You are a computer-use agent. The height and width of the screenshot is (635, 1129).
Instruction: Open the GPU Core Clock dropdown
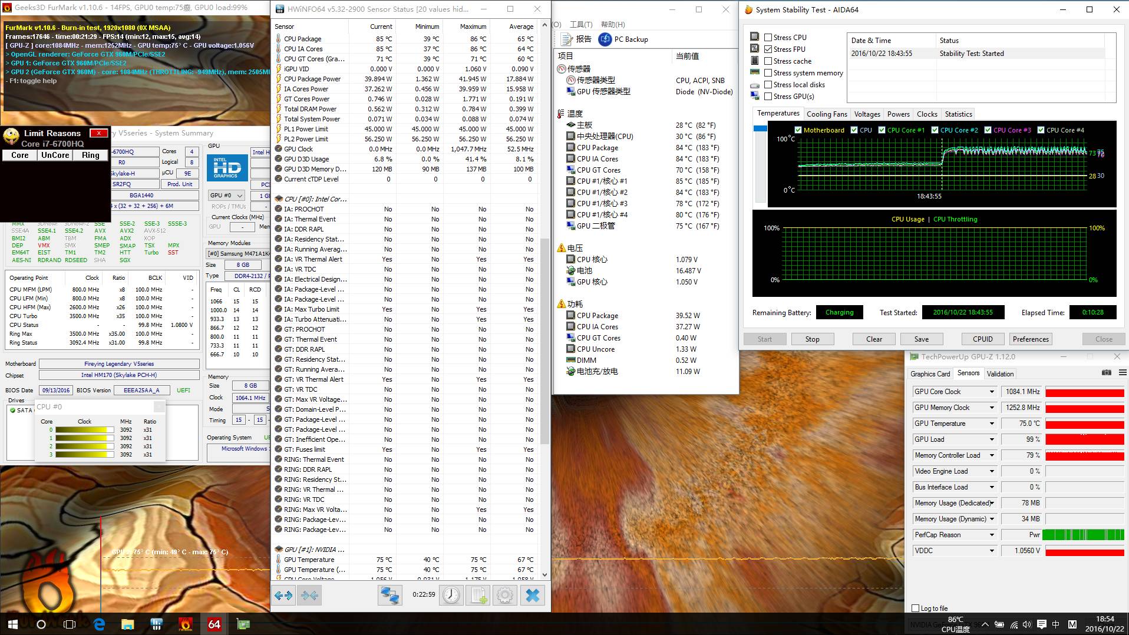tap(992, 392)
